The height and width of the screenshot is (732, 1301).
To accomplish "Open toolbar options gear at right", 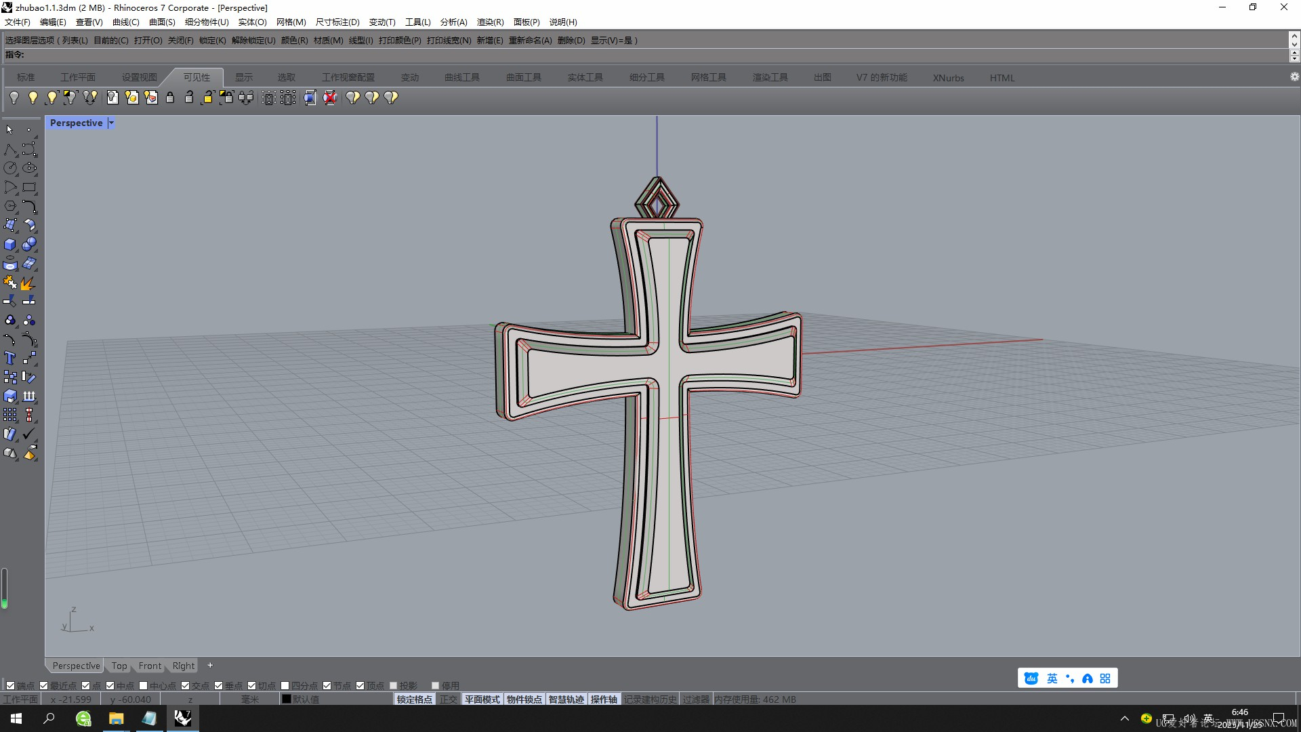I will 1294,77.
